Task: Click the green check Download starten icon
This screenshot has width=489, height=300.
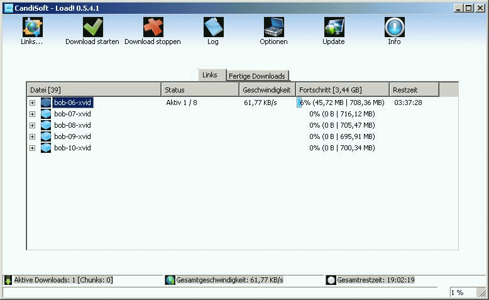Action: coord(92,27)
